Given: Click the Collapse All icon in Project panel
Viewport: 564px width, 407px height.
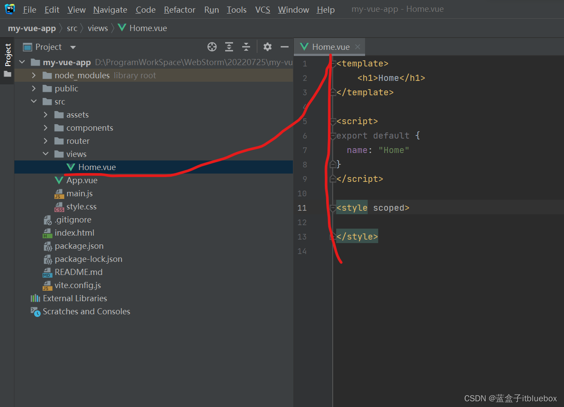Looking at the screenshot, I should click(x=246, y=47).
